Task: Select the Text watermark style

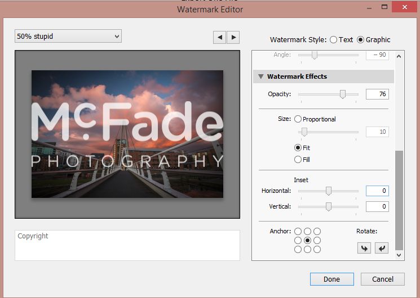Action: tap(334, 39)
